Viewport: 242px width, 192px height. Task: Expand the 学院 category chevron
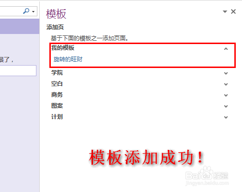tap(226, 73)
